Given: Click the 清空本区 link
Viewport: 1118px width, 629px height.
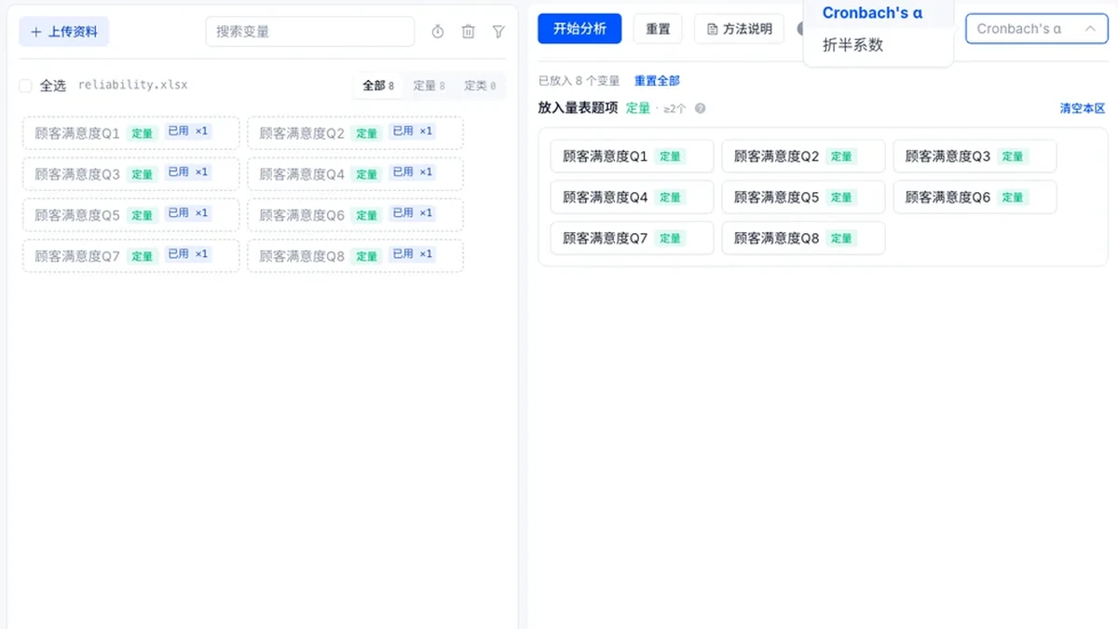Looking at the screenshot, I should point(1083,109).
